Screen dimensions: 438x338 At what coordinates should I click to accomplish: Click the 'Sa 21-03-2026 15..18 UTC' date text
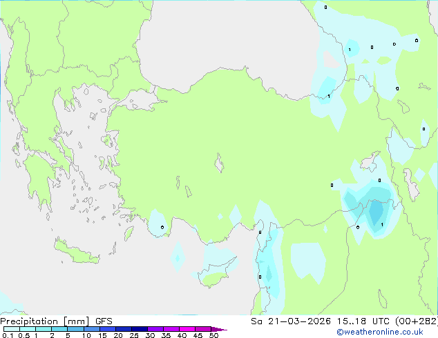[321, 321]
